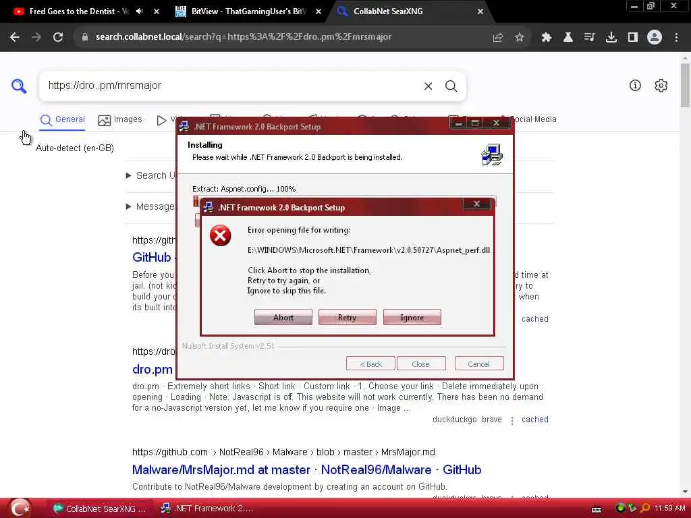Click the 'Extract: Aspnet.config... 100%' status text
The height and width of the screenshot is (518, 691).
[244, 189]
